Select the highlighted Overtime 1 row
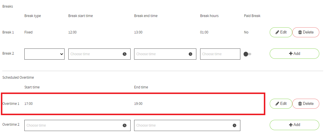324x136 pixels. point(133,104)
